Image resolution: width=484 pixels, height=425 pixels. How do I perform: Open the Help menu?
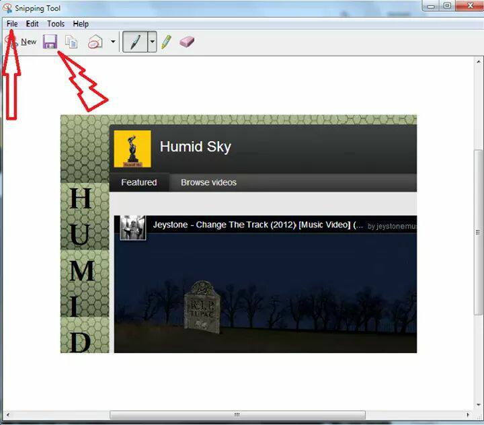pyautogui.click(x=81, y=24)
